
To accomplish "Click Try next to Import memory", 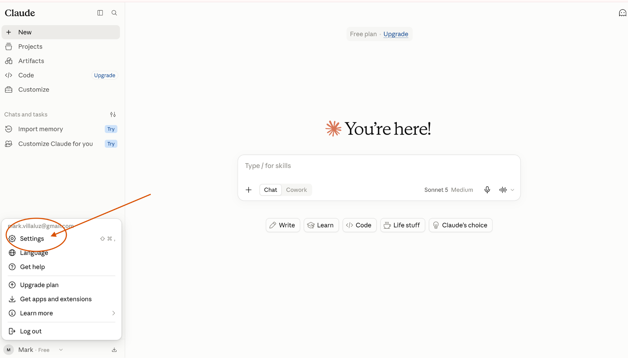I will [111, 129].
